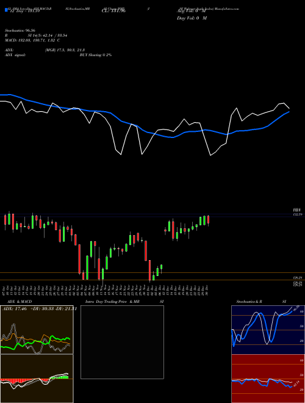The image size is (305, 403).
Task: Click the 'CL: 131.96' closing price label
Action: [113, 11]
